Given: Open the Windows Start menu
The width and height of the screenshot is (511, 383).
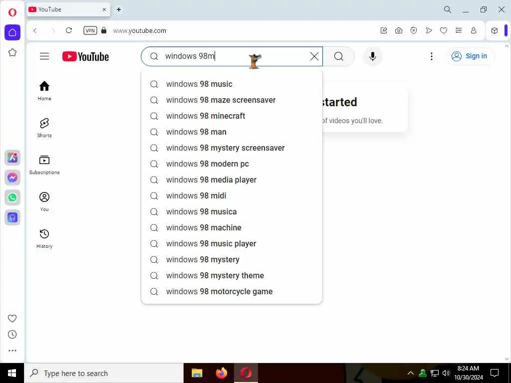Looking at the screenshot, I should click(x=12, y=373).
